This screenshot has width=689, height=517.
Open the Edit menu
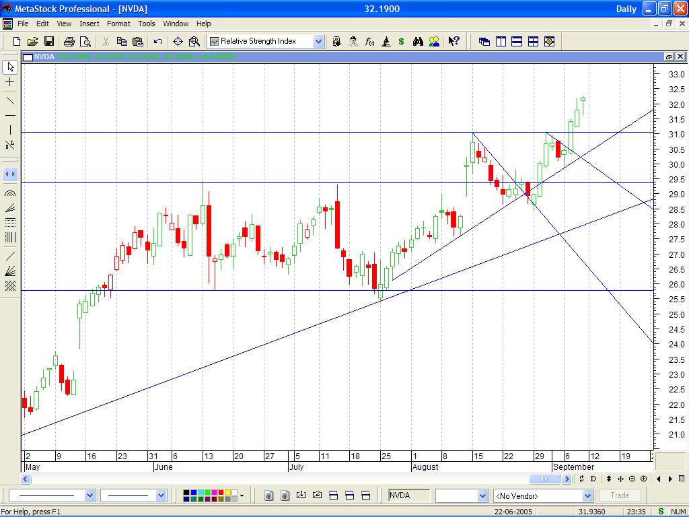pos(42,24)
